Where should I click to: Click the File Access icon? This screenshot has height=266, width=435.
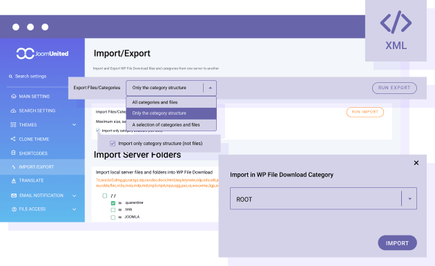[14, 209]
